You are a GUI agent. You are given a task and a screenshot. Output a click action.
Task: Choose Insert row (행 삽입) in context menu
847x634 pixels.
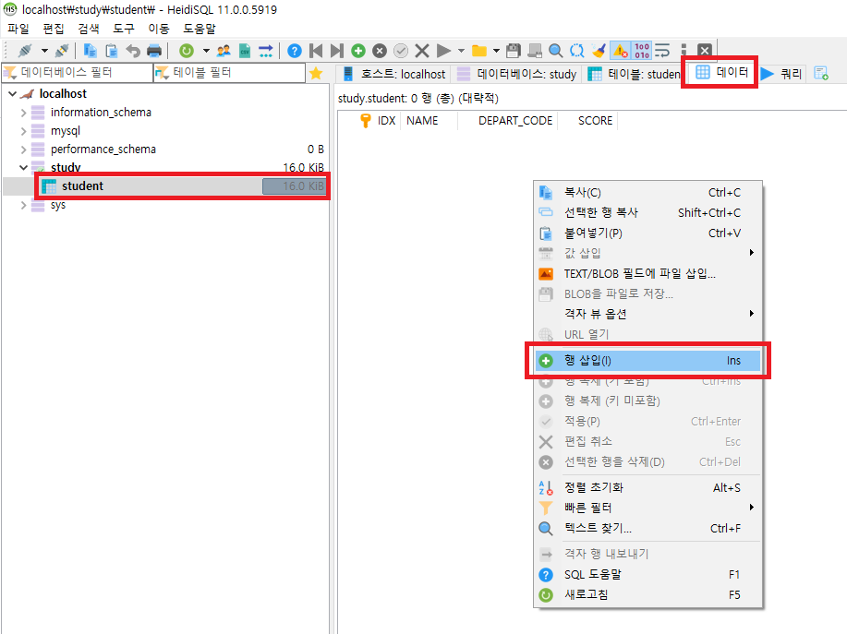coord(647,361)
